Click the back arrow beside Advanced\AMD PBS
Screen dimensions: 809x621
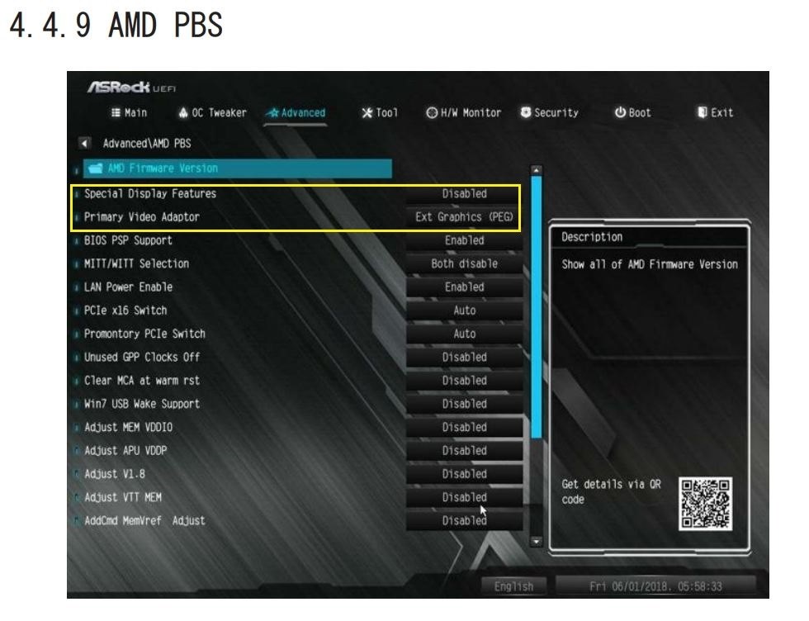[x=84, y=143]
